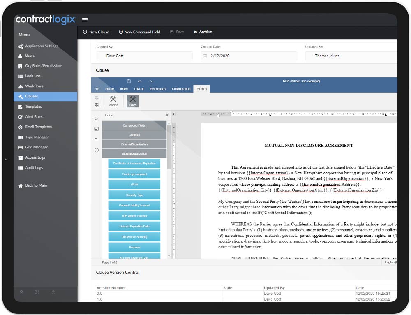Insert Old Vendor Name(s) field

[x=134, y=237]
